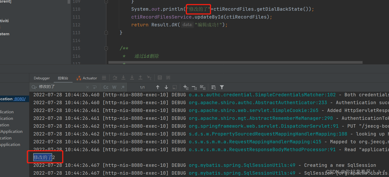Click the hamburger layout icon beside Actuator
This screenshot has height=177, width=389.
pos(104,78)
